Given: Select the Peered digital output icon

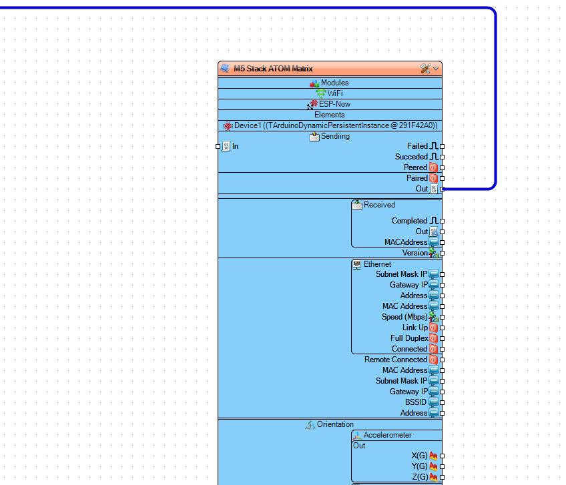Looking at the screenshot, I should click(433, 167).
